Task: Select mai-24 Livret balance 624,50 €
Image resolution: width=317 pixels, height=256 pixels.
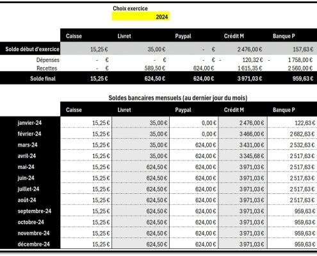Action: click(157, 167)
